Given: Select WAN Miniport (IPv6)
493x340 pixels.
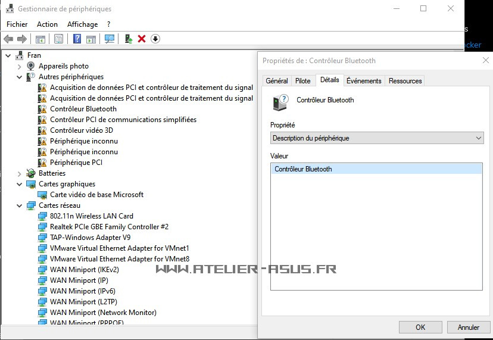Looking at the screenshot, I should tap(82, 291).
